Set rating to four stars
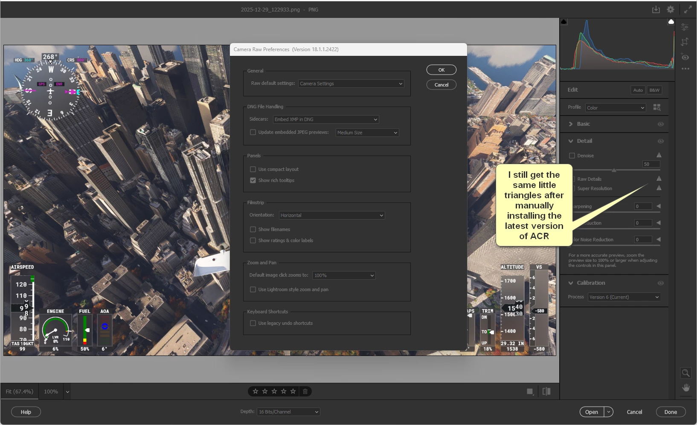 tap(284, 391)
